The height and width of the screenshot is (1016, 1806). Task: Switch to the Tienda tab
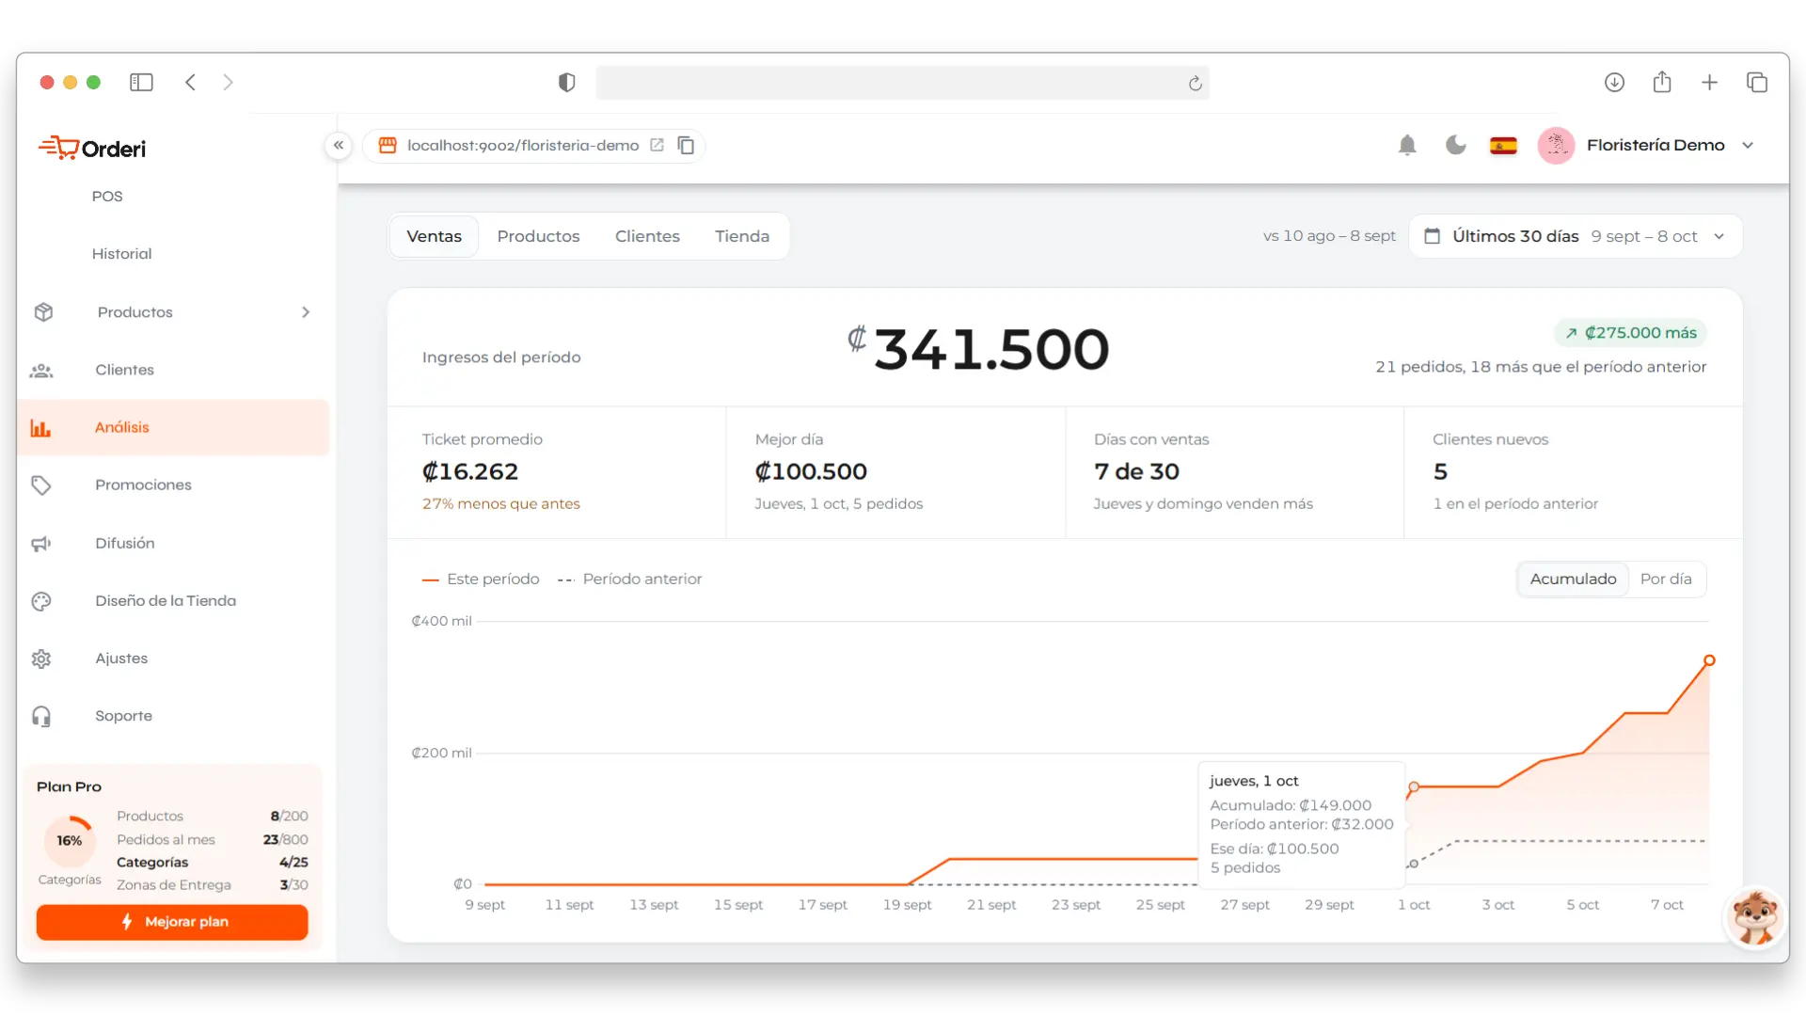coord(742,236)
